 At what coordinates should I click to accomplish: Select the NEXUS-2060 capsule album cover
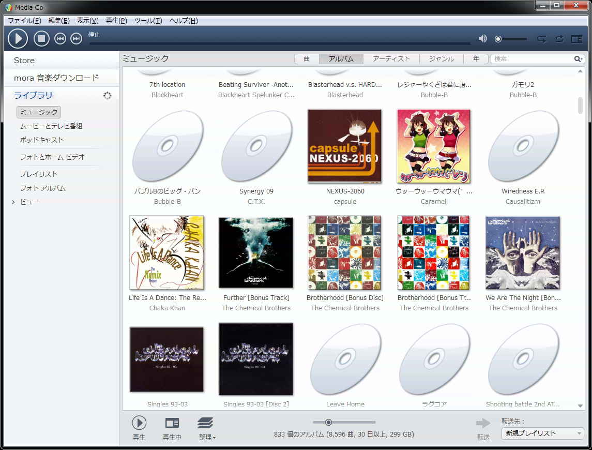pyautogui.click(x=345, y=146)
